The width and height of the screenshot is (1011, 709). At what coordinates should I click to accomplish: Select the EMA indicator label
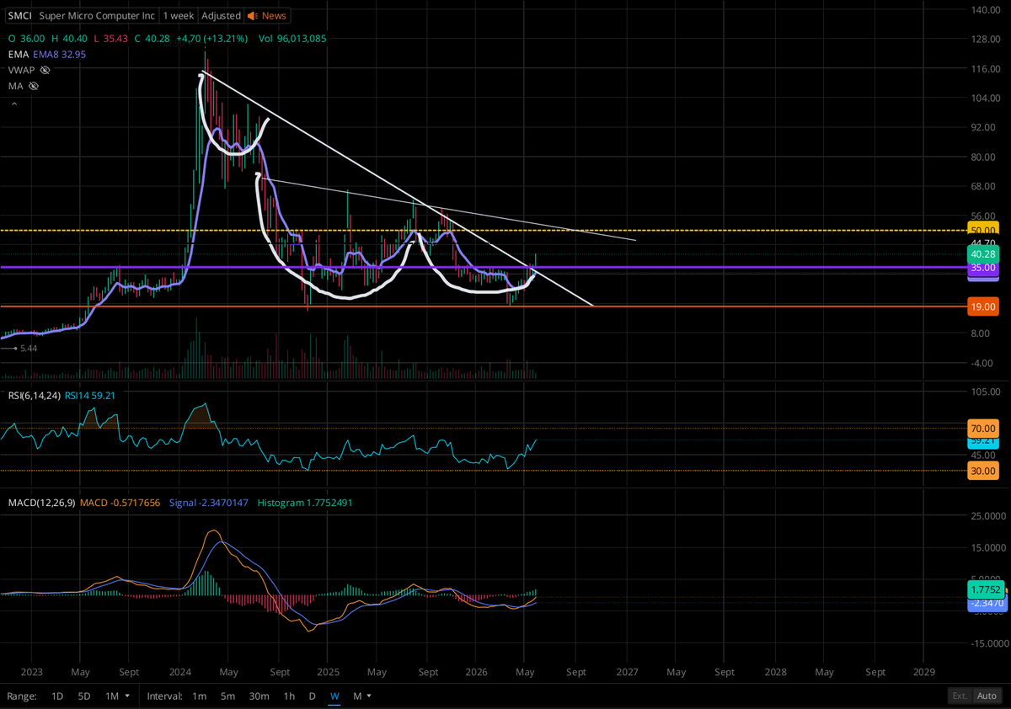coord(17,54)
